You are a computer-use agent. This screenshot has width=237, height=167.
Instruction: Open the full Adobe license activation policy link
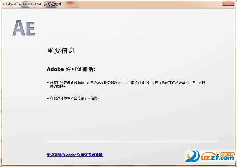click(74, 155)
